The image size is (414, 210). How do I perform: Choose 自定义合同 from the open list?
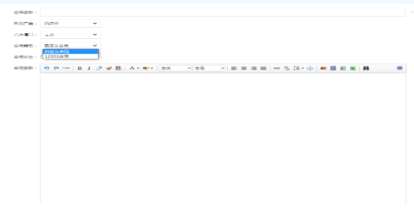(70, 52)
